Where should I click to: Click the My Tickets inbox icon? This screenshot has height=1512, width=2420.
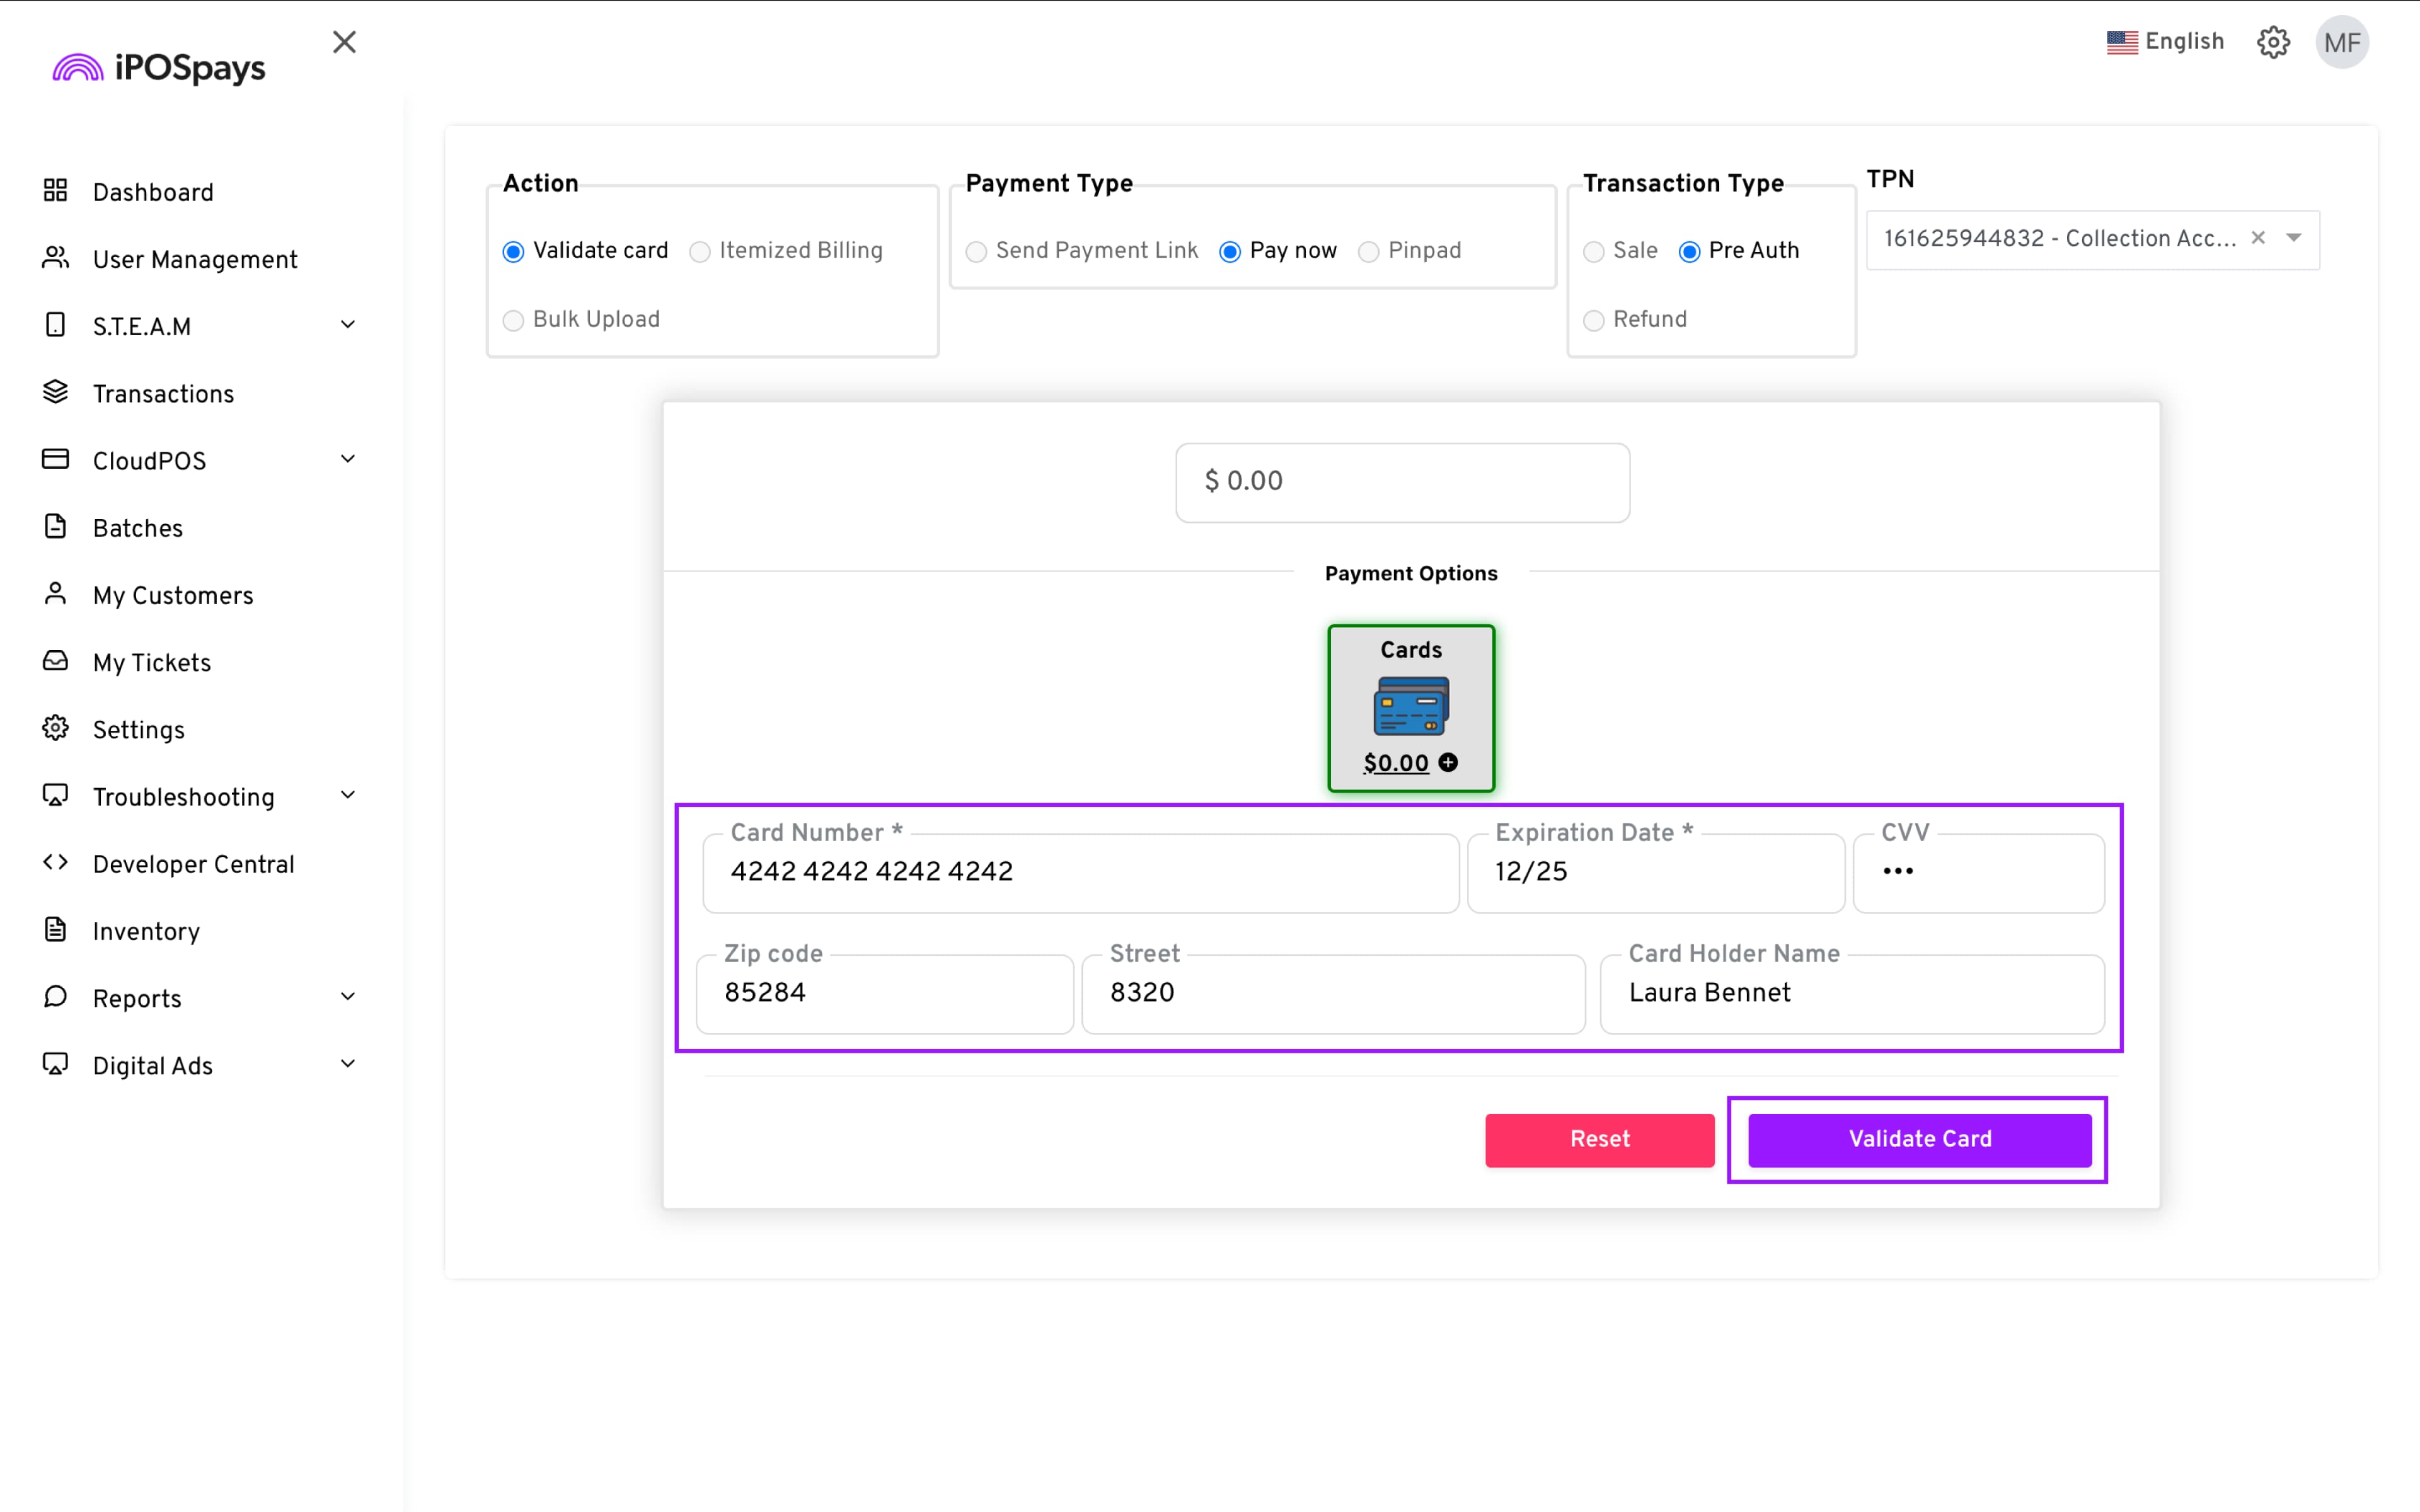(55, 661)
